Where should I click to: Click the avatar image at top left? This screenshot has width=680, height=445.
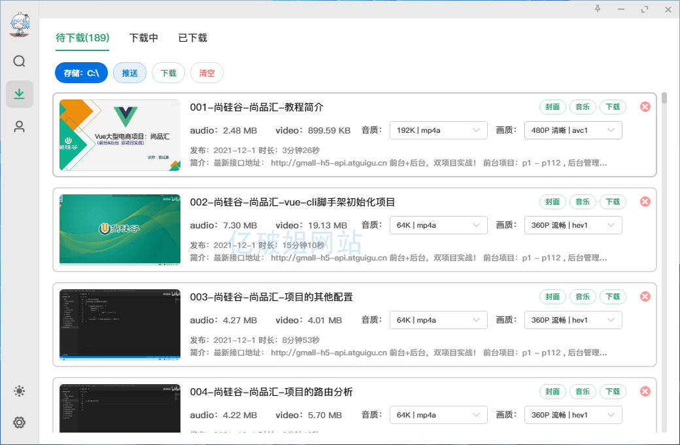click(x=20, y=25)
